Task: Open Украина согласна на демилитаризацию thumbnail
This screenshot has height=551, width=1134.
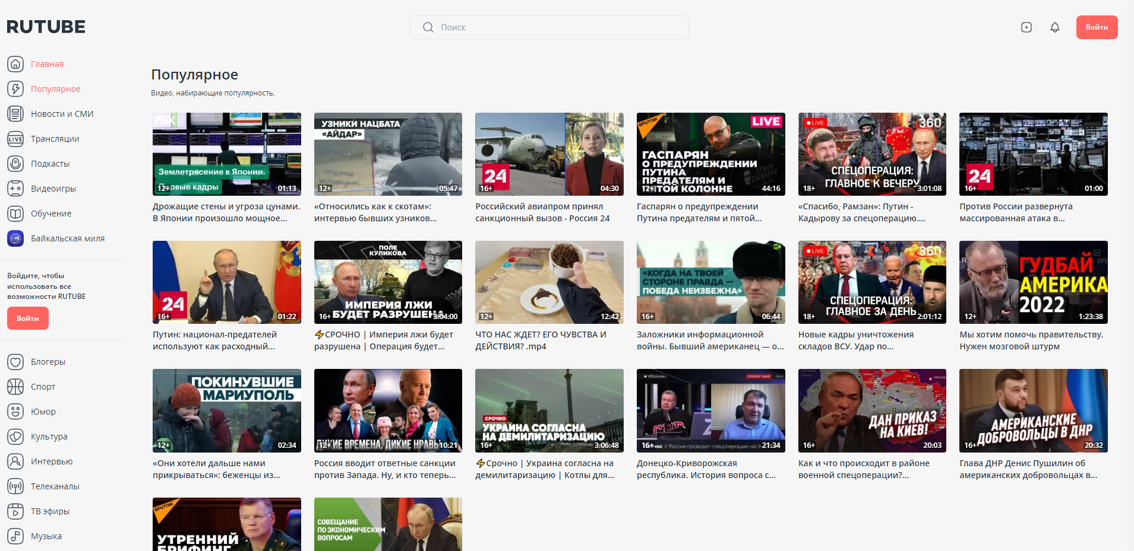Action: 549,410
